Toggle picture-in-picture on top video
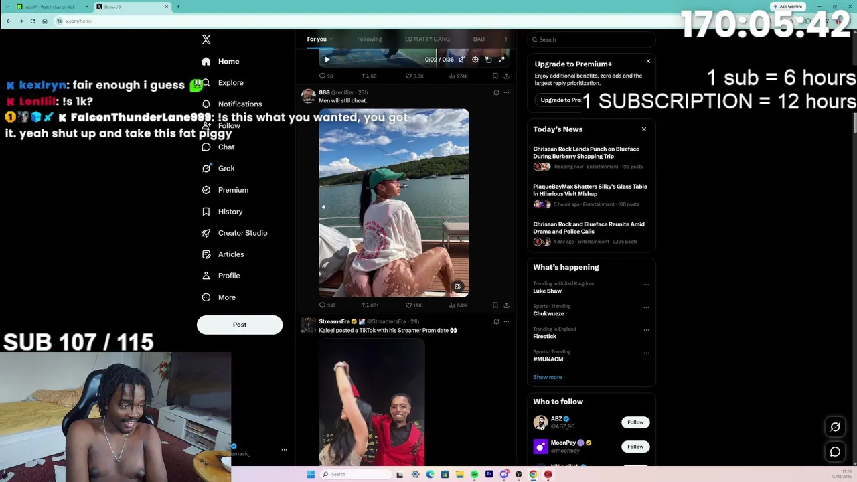The height and width of the screenshot is (482, 857). tap(489, 60)
